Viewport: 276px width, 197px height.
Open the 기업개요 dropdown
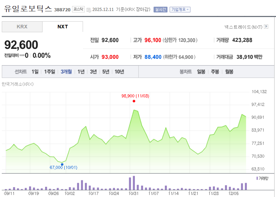click(x=180, y=10)
